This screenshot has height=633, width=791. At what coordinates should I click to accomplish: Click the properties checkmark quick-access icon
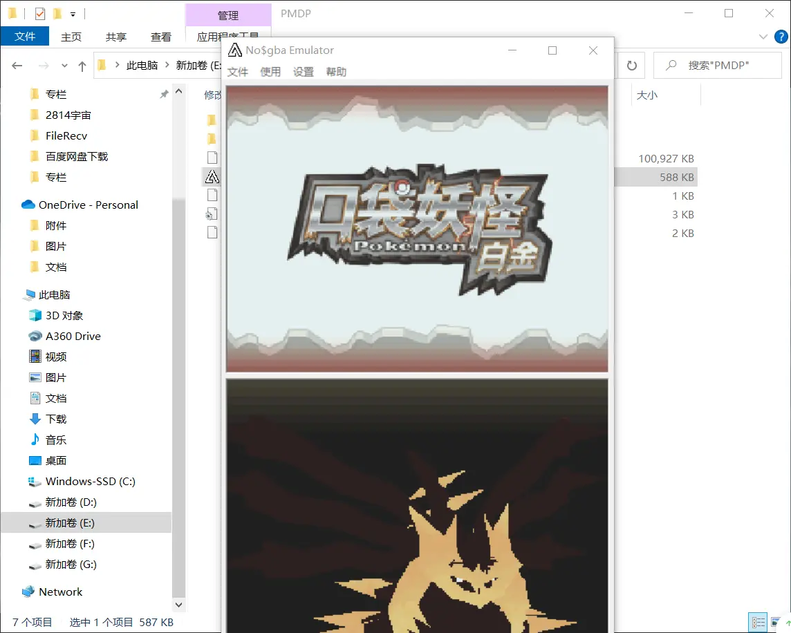click(40, 14)
